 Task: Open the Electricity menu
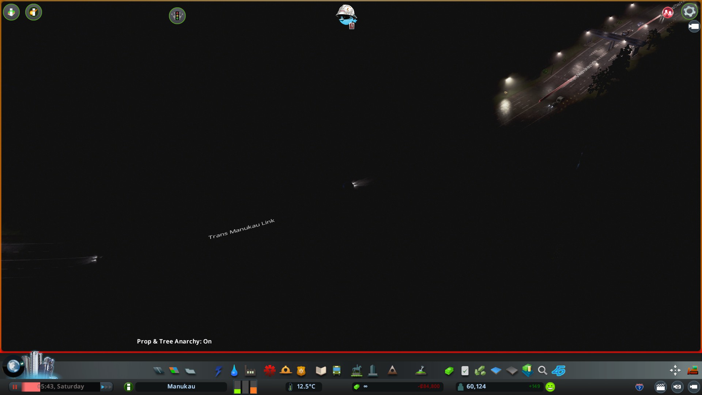(218, 371)
